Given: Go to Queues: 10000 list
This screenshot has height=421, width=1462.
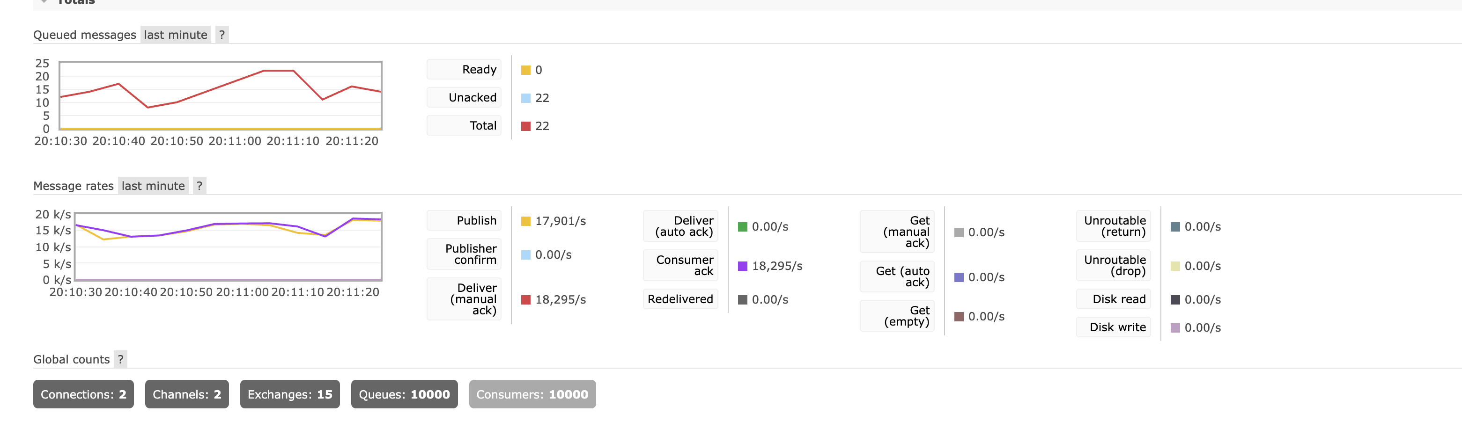Looking at the screenshot, I should click(x=404, y=394).
